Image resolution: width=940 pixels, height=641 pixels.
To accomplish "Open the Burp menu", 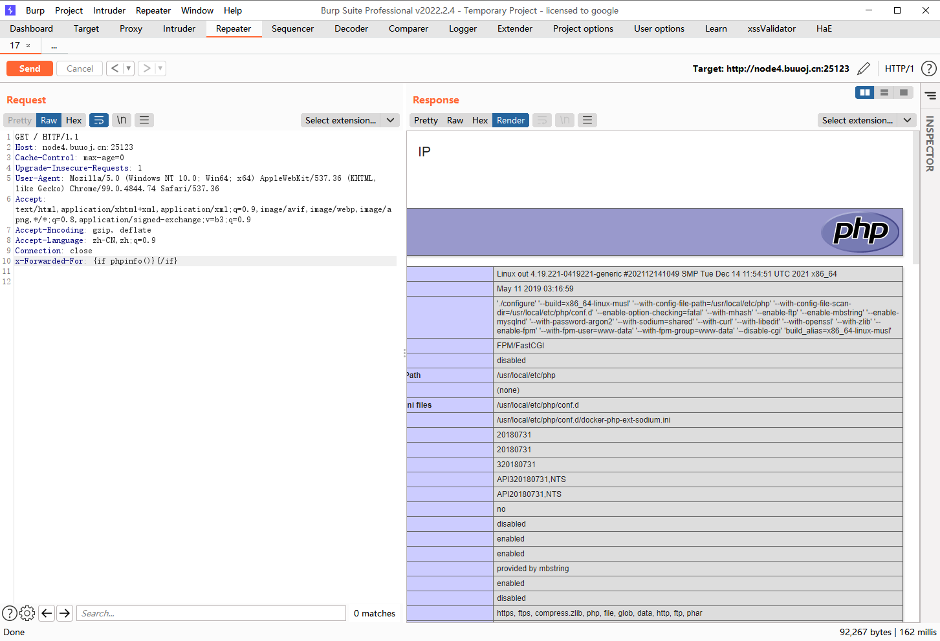I will click(35, 10).
